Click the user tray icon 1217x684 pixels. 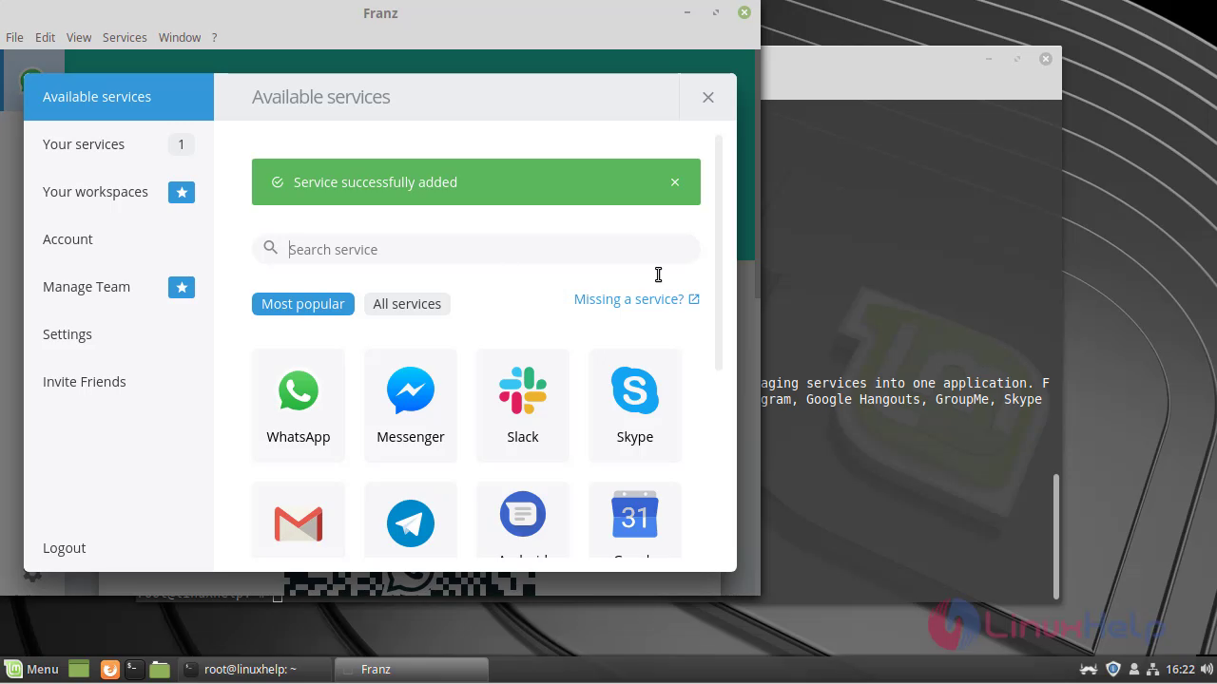[1133, 669]
